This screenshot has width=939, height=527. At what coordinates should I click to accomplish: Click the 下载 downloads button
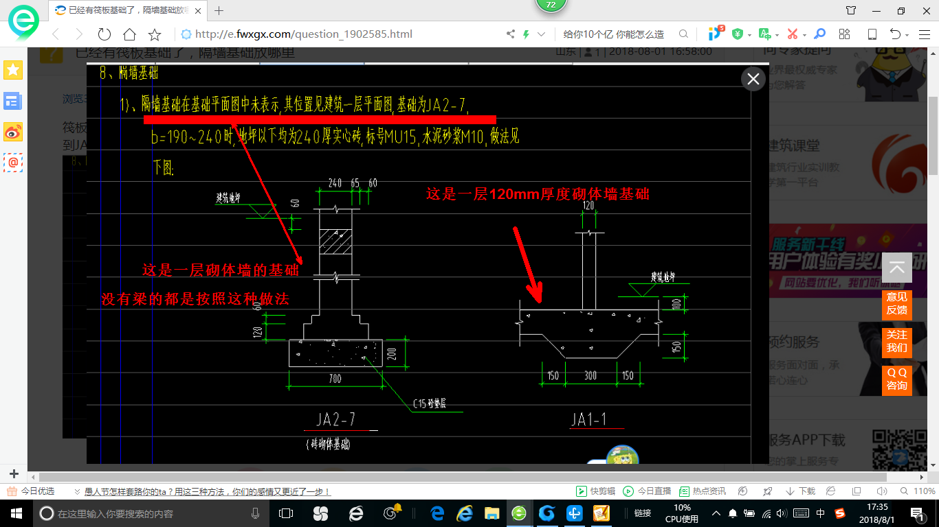[x=801, y=491]
